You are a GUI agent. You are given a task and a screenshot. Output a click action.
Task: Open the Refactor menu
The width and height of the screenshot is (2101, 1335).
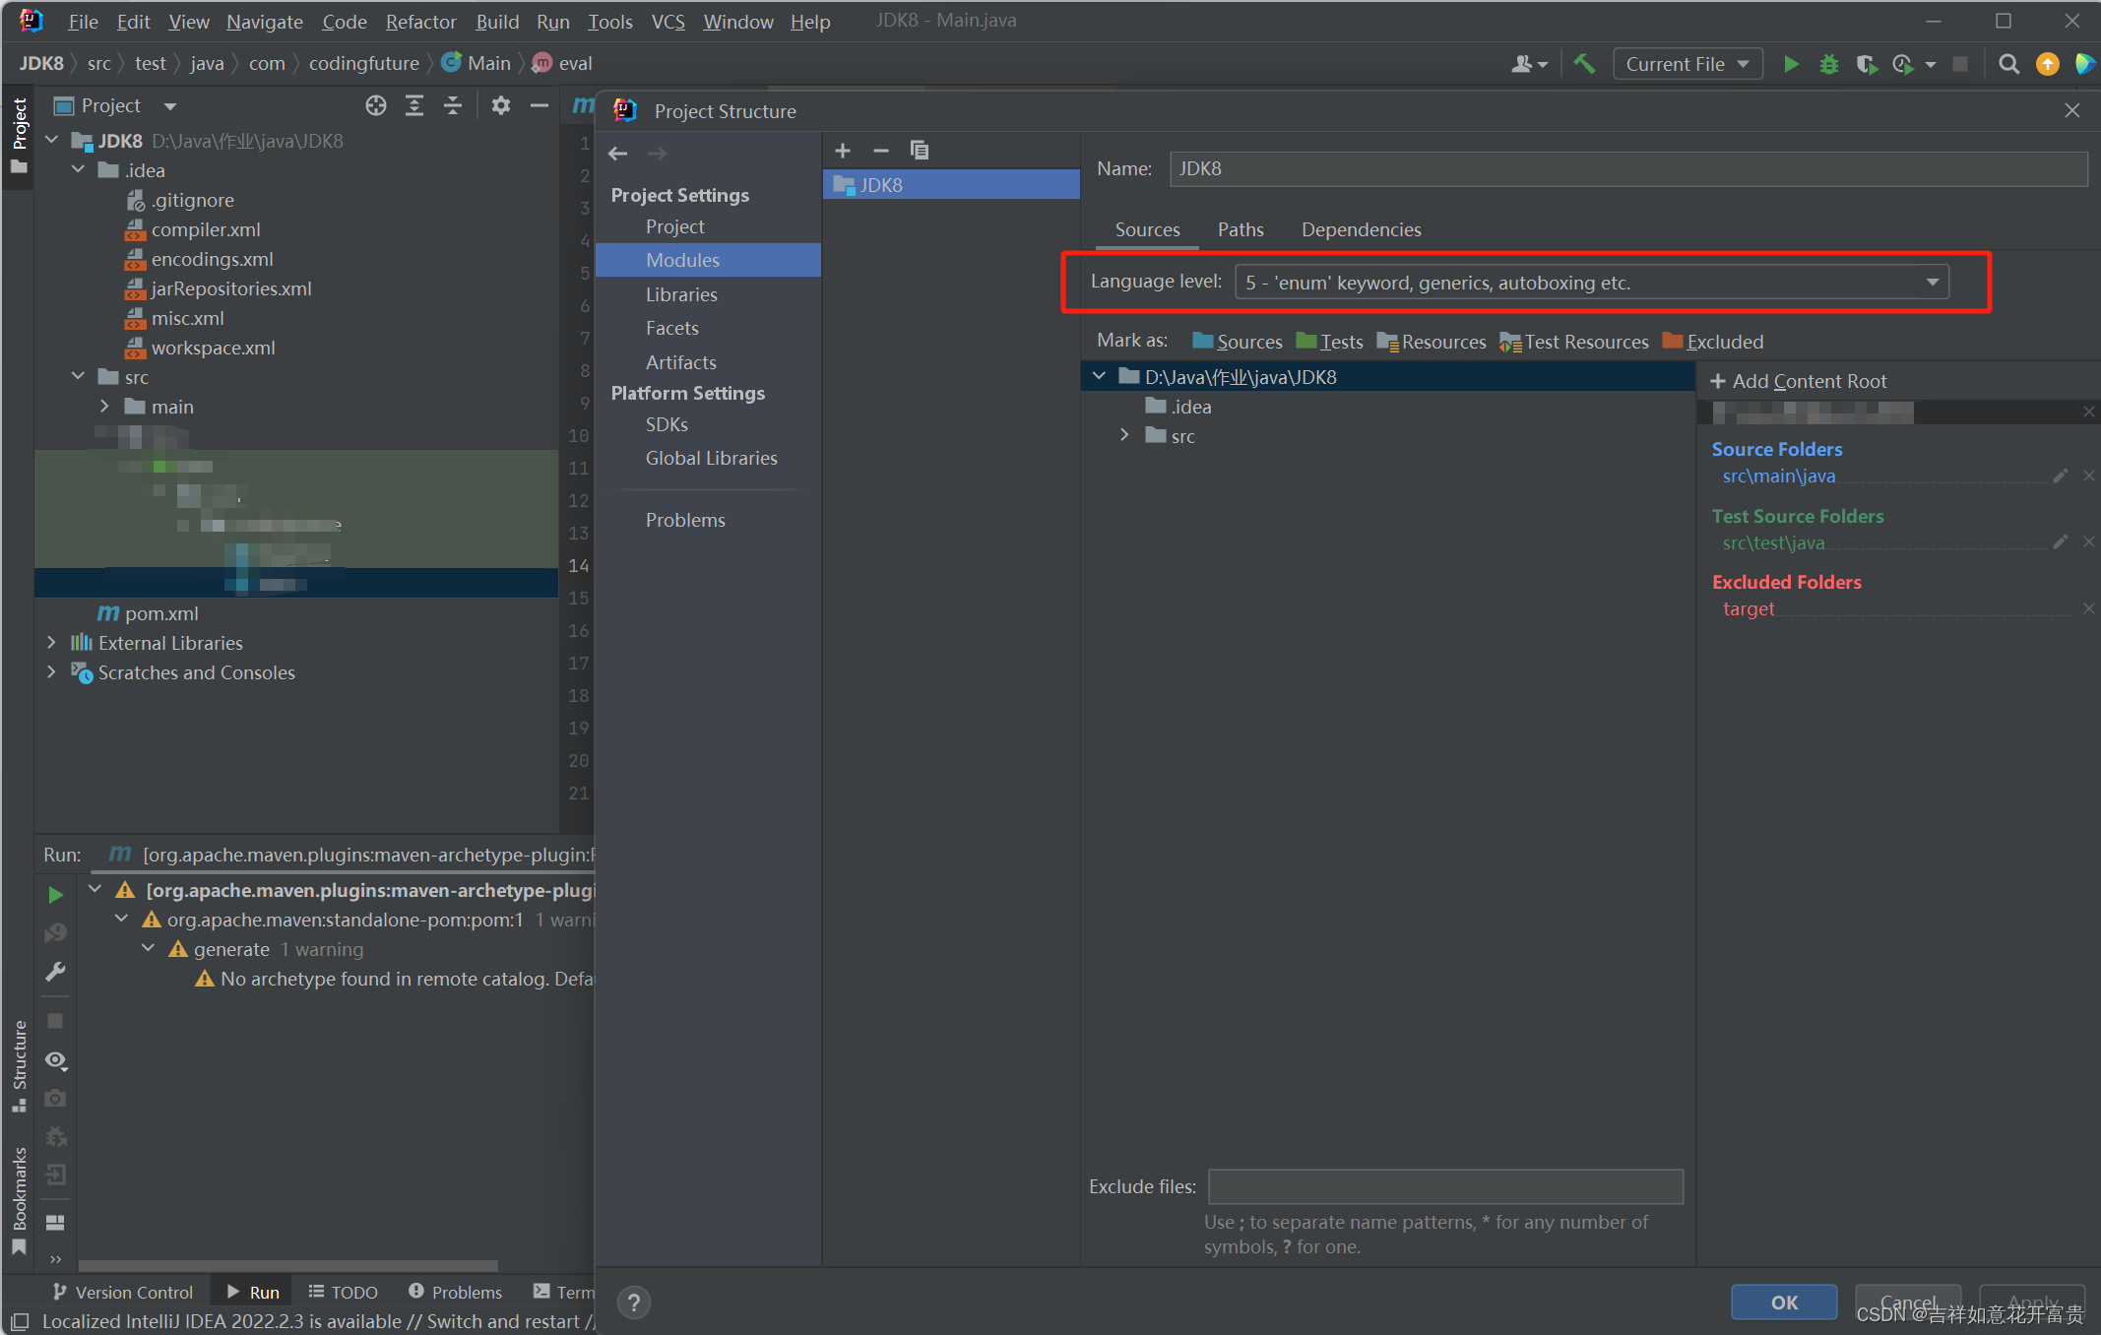420,21
